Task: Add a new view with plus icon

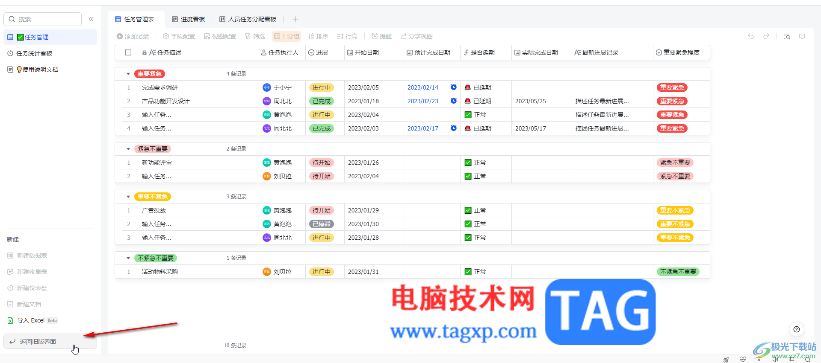Action: [295, 19]
